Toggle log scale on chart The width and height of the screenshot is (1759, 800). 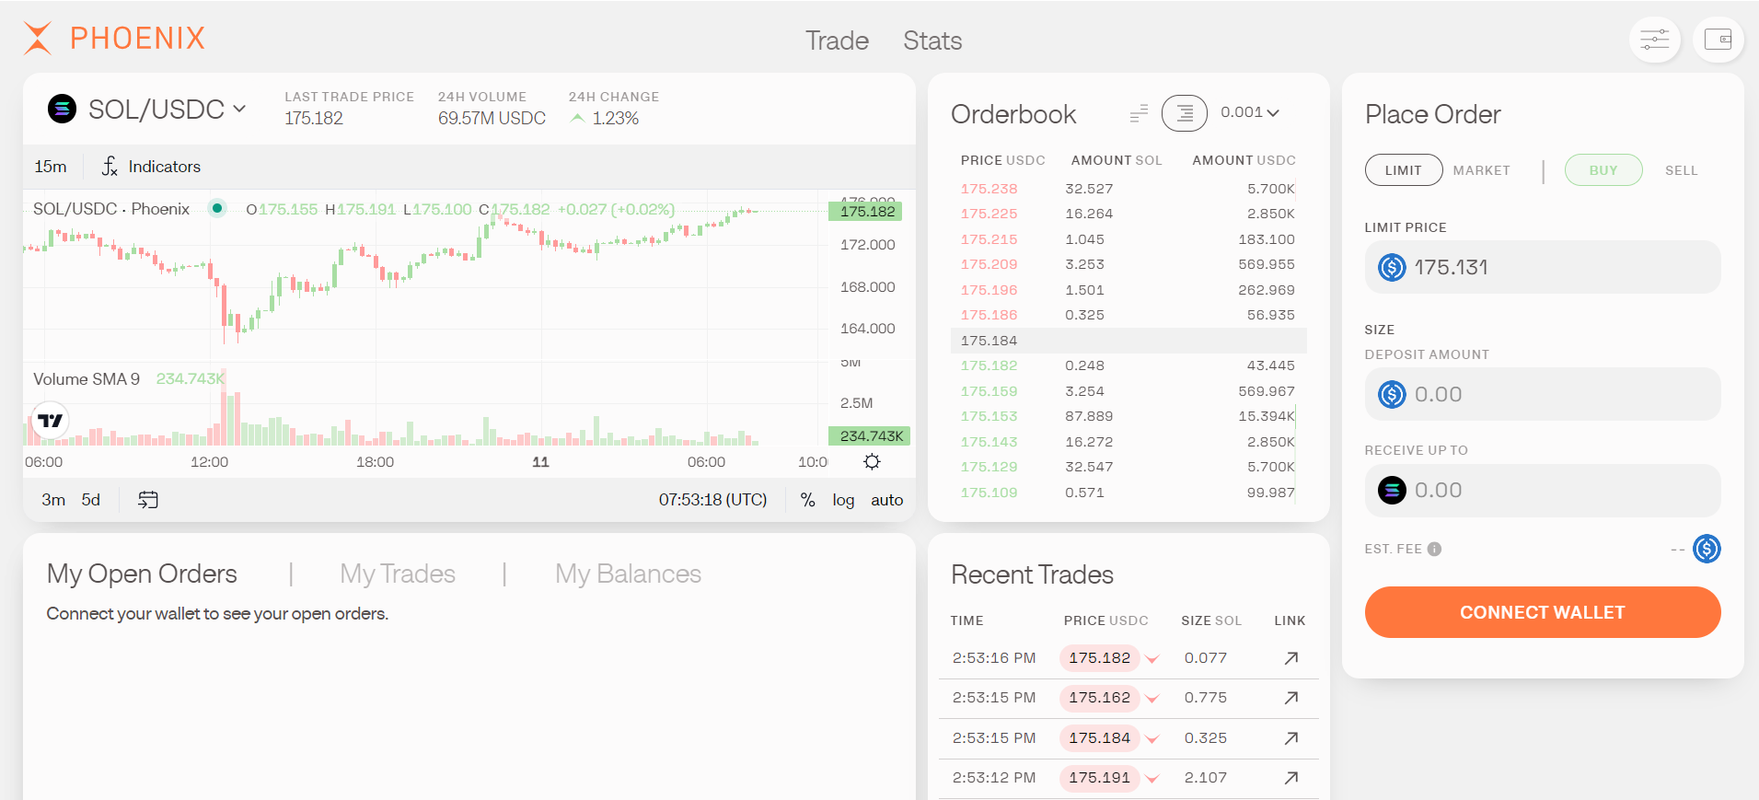[x=843, y=500]
